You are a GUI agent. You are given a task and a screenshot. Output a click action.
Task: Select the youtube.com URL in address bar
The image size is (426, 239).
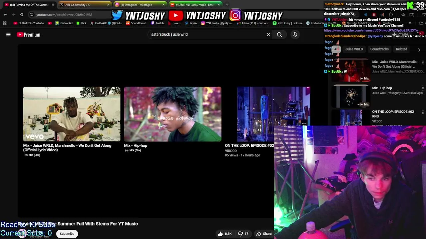pos(64,15)
